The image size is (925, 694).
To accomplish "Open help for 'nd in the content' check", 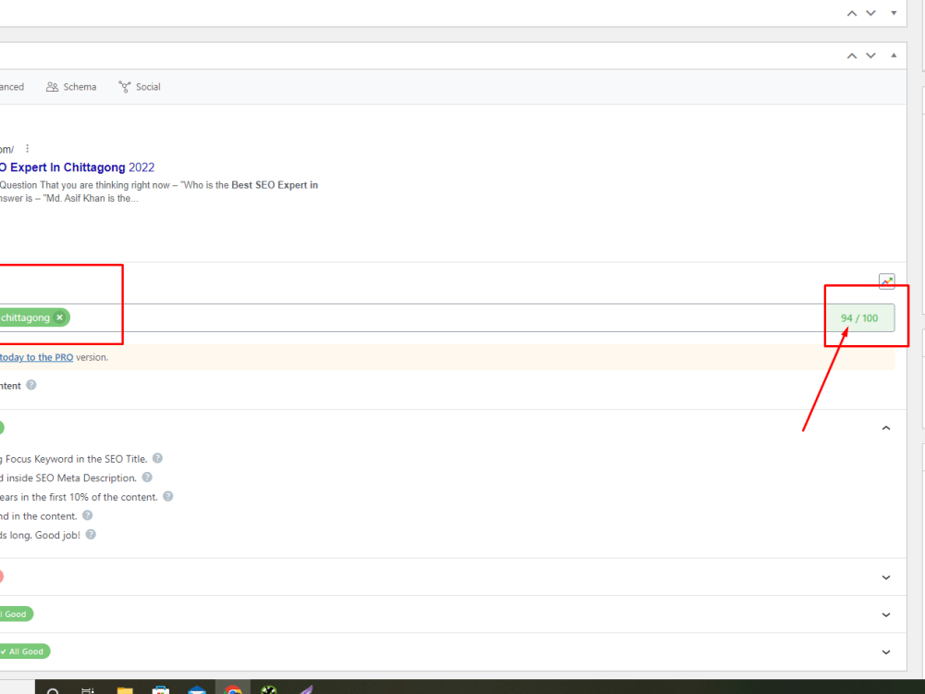I will tap(87, 515).
